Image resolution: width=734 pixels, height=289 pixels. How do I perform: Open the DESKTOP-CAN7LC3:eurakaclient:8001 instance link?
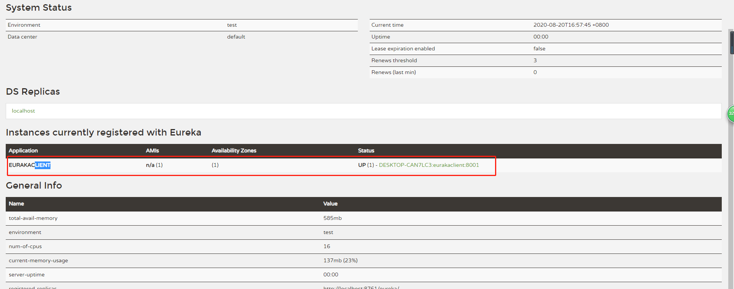tap(429, 165)
